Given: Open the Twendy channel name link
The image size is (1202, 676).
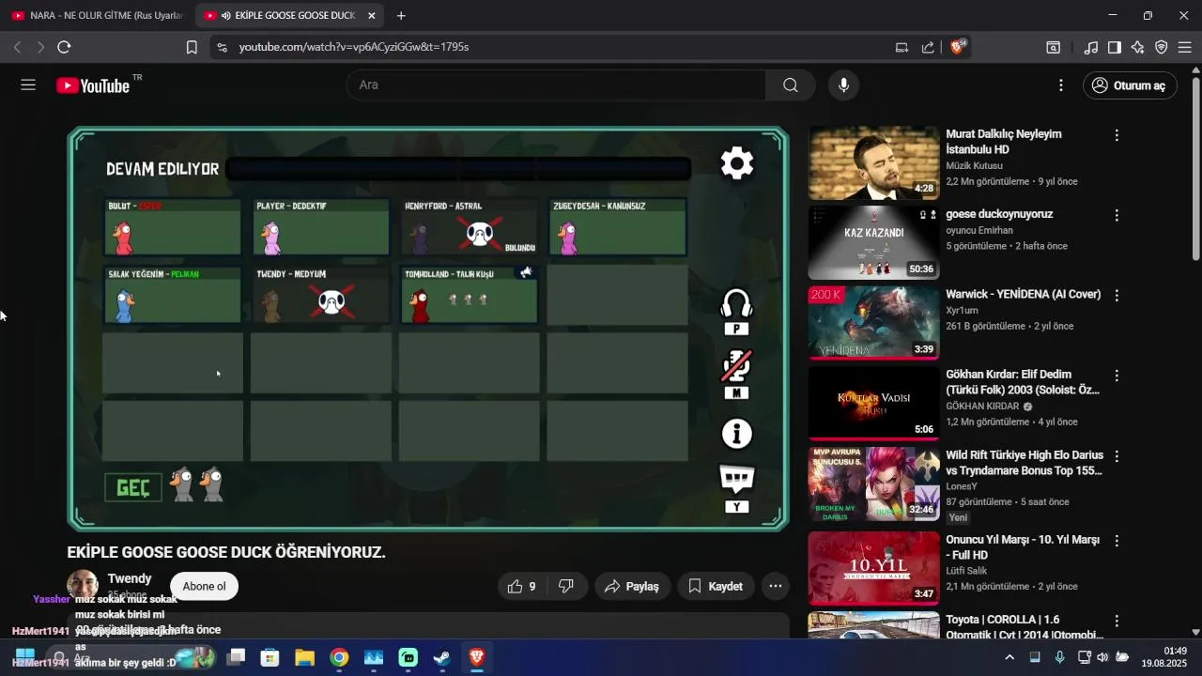Looking at the screenshot, I should click(x=130, y=578).
